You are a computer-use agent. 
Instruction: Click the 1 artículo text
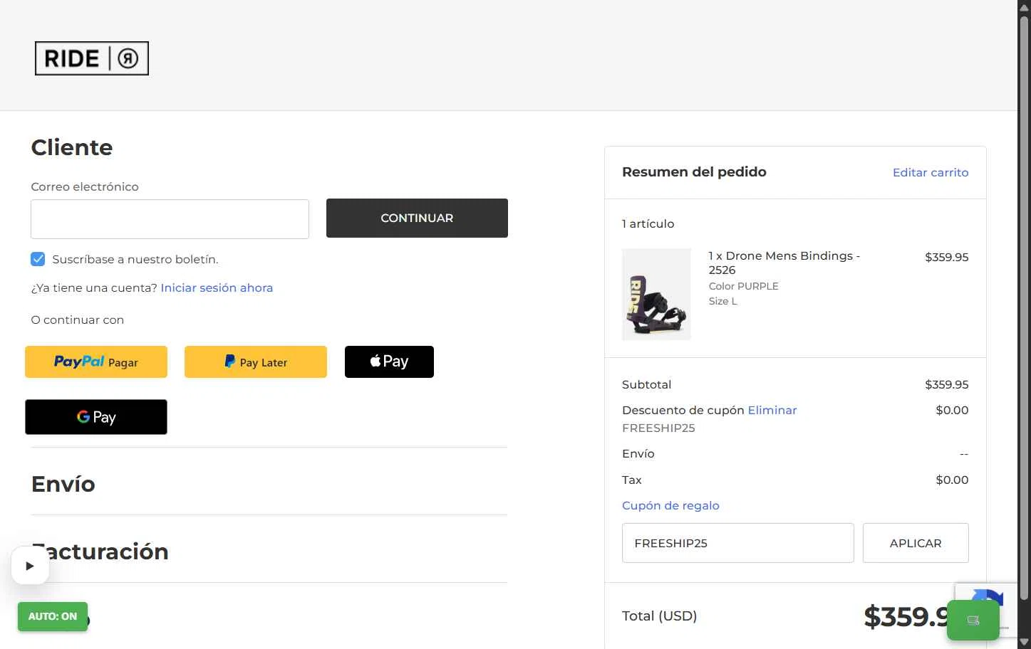[648, 223]
